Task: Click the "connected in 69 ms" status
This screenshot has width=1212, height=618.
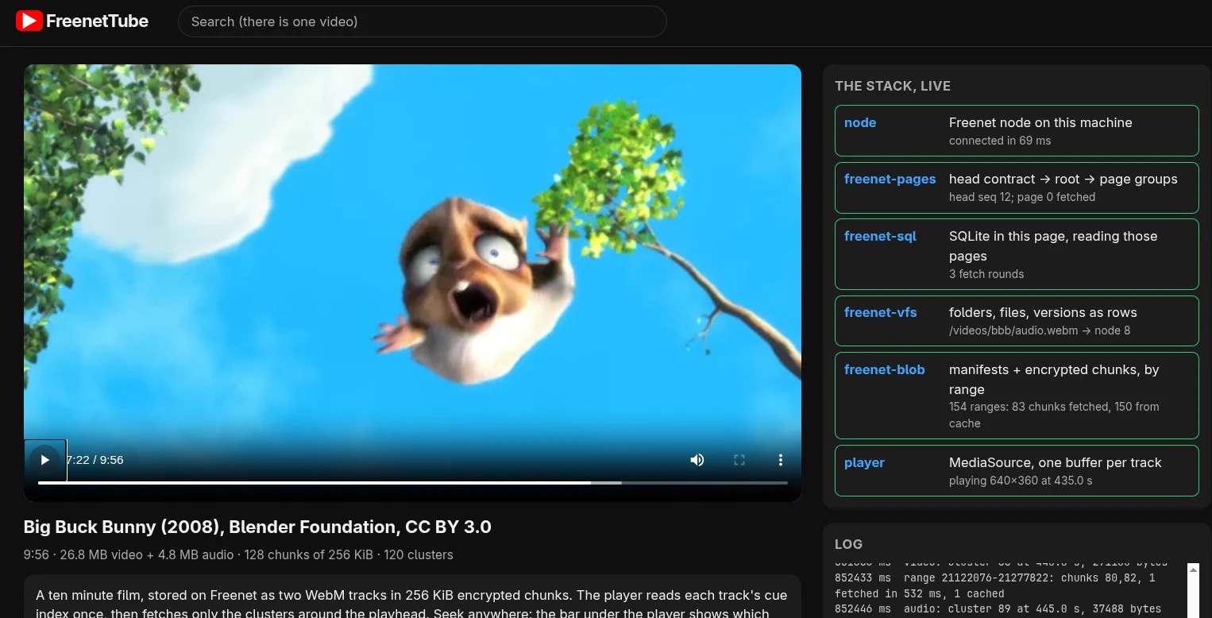Action: click(1000, 141)
